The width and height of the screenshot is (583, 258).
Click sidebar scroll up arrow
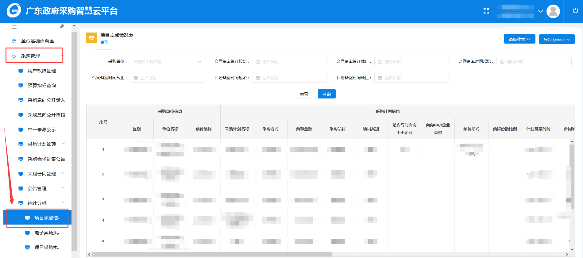pyautogui.click(x=74, y=26)
